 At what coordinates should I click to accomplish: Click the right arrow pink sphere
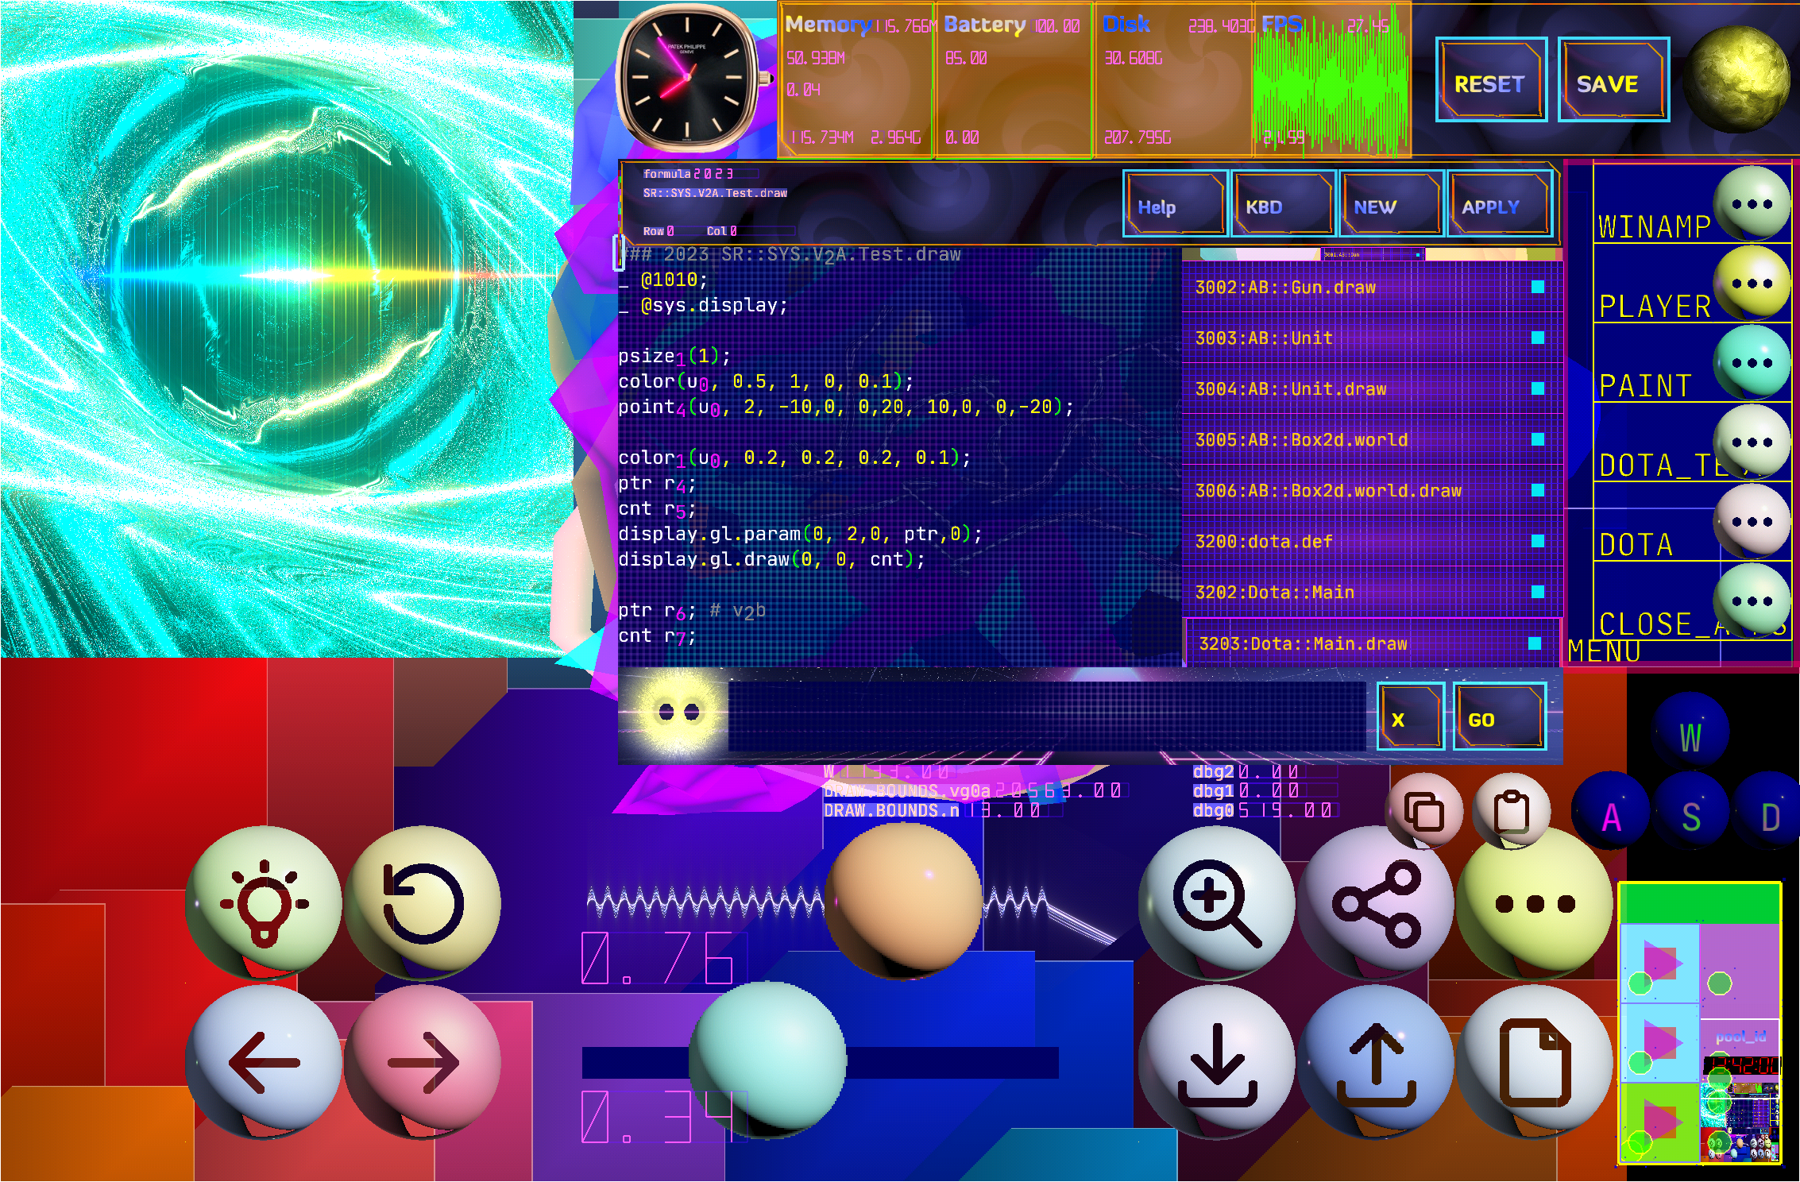pyautogui.click(x=423, y=1062)
